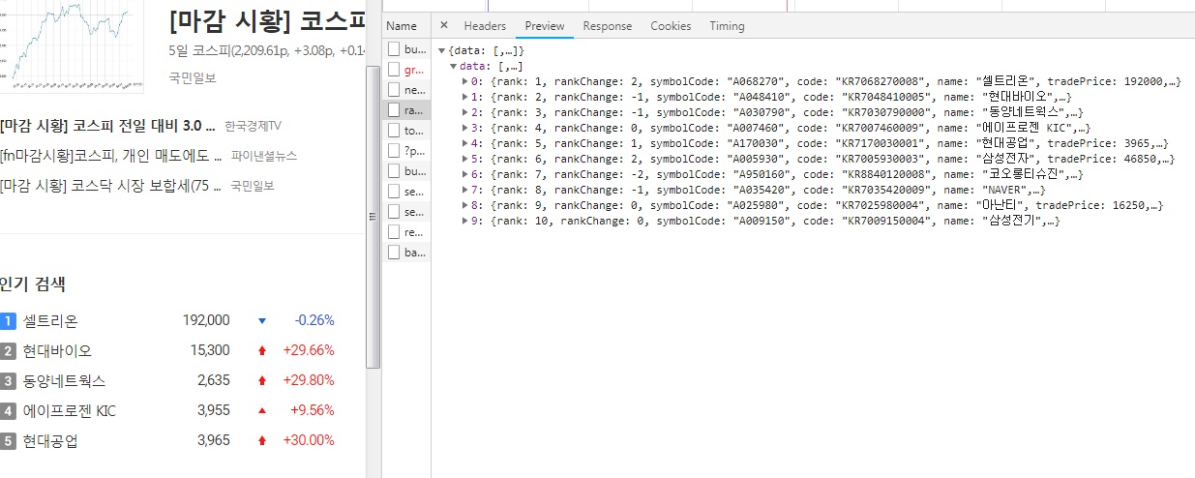Switch to the Preview tab
The width and height of the screenshot is (1195, 478).
[545, 26]
